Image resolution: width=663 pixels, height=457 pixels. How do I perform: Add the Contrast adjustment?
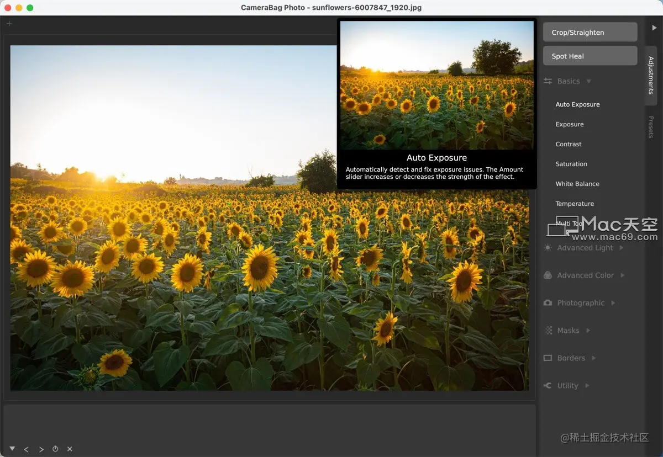point(569,144)
